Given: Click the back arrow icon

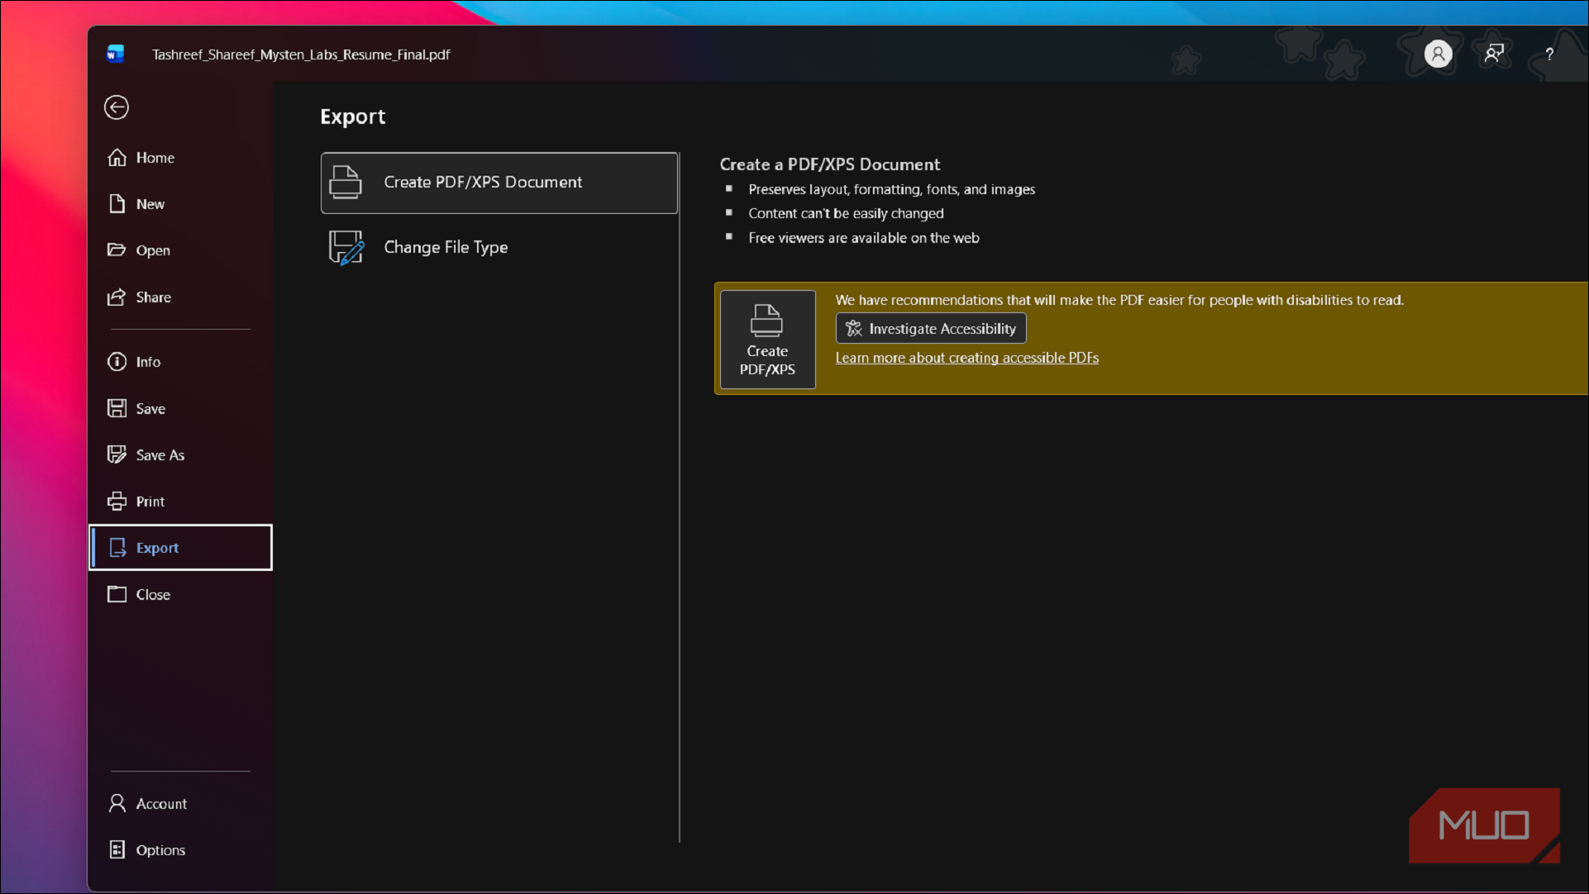Looking at the screenshot, I should 117,107.
